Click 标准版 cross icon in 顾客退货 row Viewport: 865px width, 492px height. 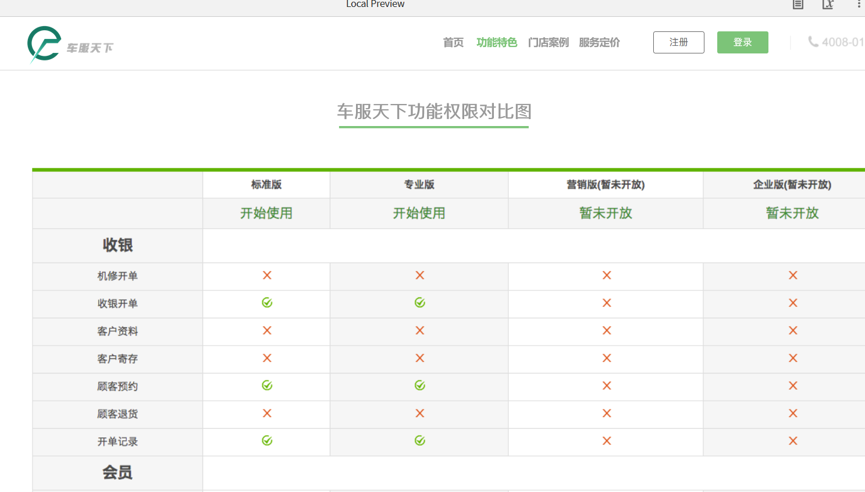(267, 414)
